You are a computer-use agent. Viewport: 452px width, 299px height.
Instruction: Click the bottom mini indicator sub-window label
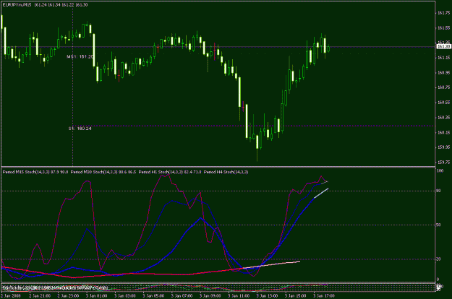pyautogui.click(x=55, y=287)
